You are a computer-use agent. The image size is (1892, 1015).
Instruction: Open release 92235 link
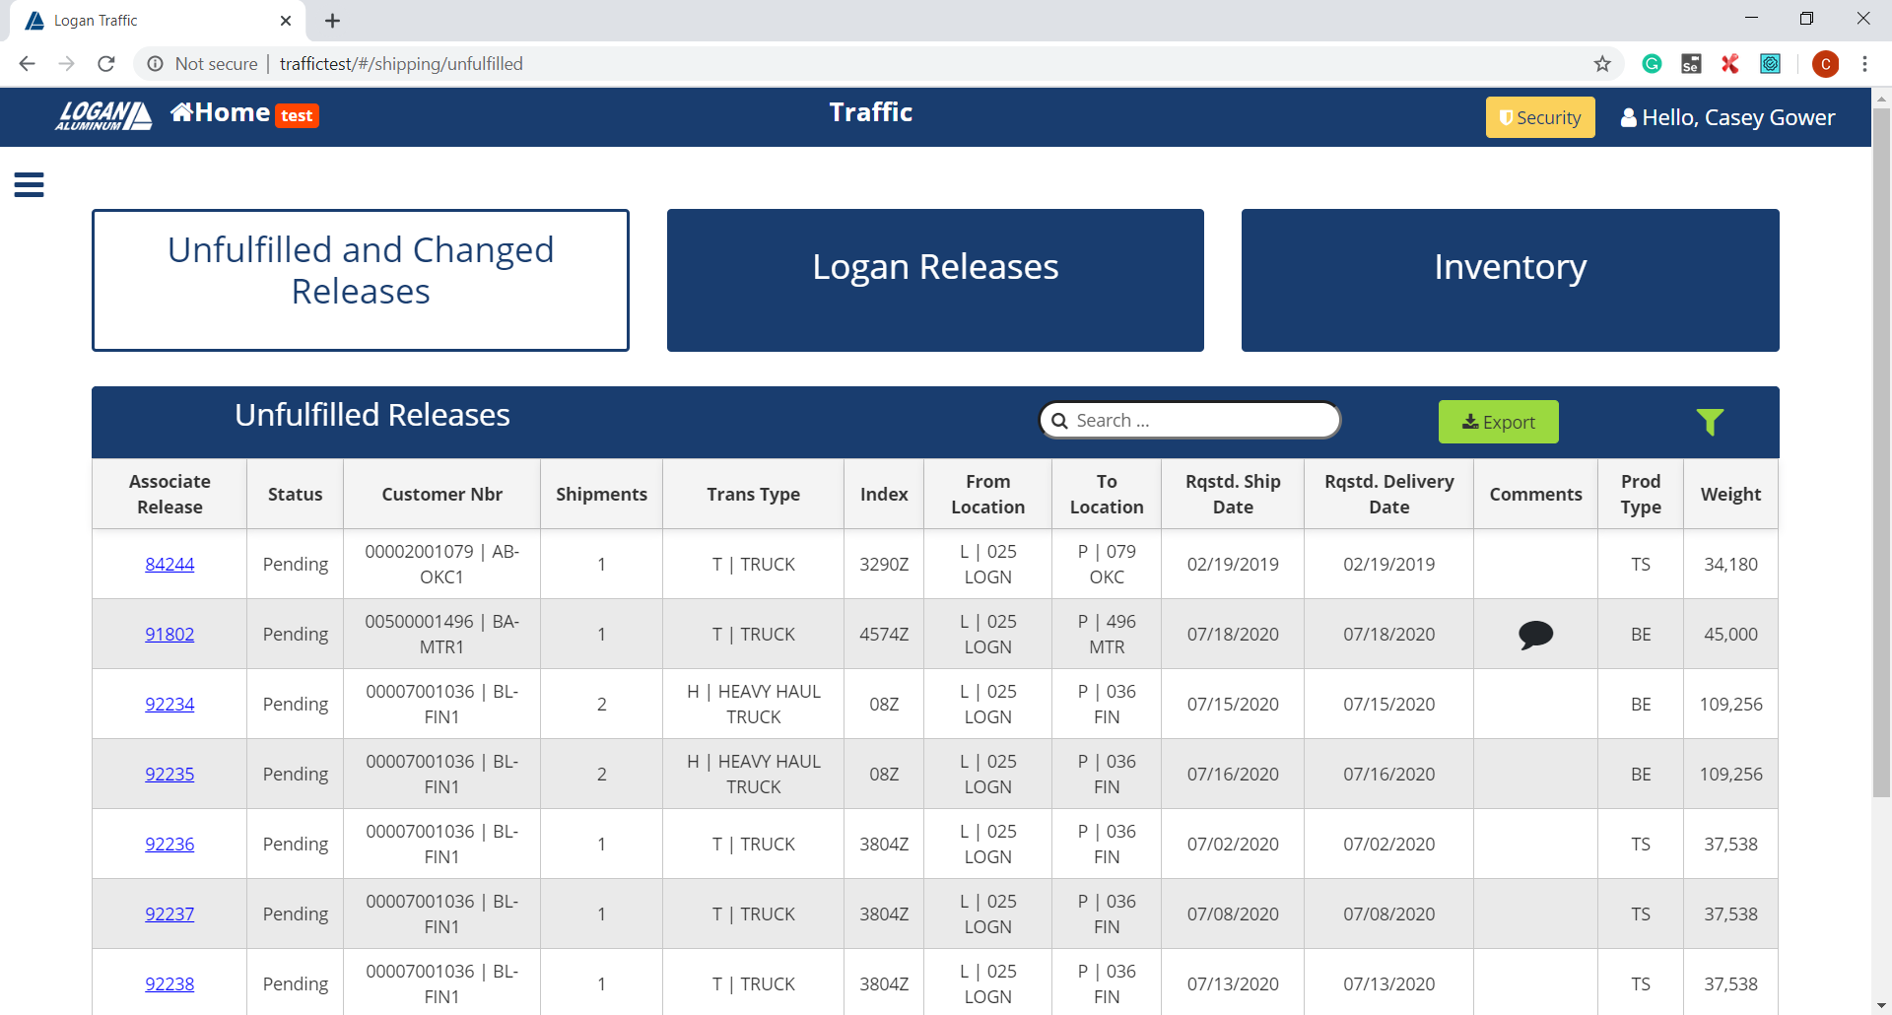169,775
